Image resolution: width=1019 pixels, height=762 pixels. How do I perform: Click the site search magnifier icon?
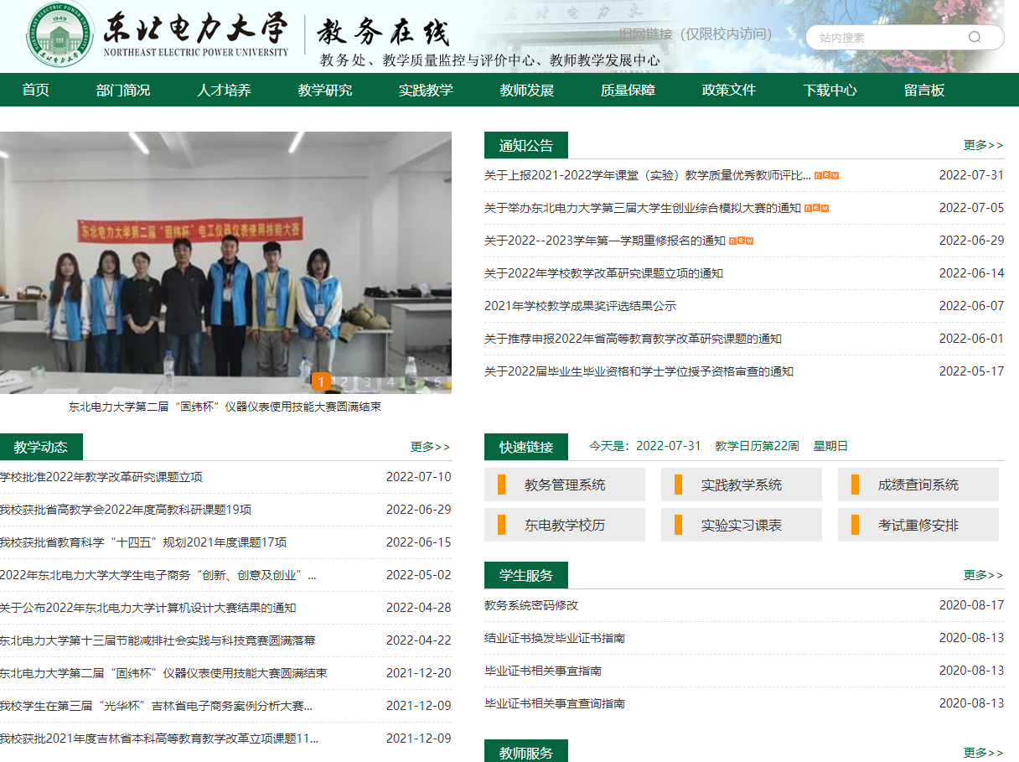pos(974,37)
